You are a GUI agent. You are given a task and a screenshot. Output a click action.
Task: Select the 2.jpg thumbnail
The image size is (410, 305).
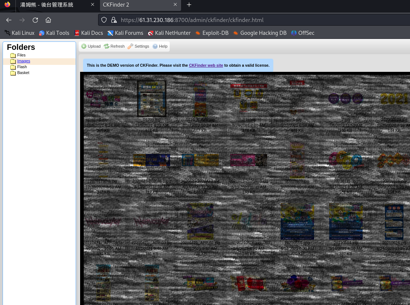[x=345, y=99]
